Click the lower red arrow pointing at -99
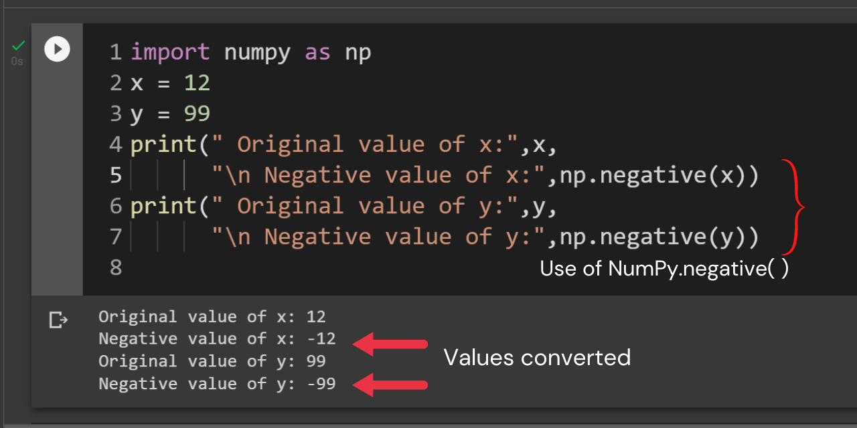This screenshot has width=857, height=428. 390,385
